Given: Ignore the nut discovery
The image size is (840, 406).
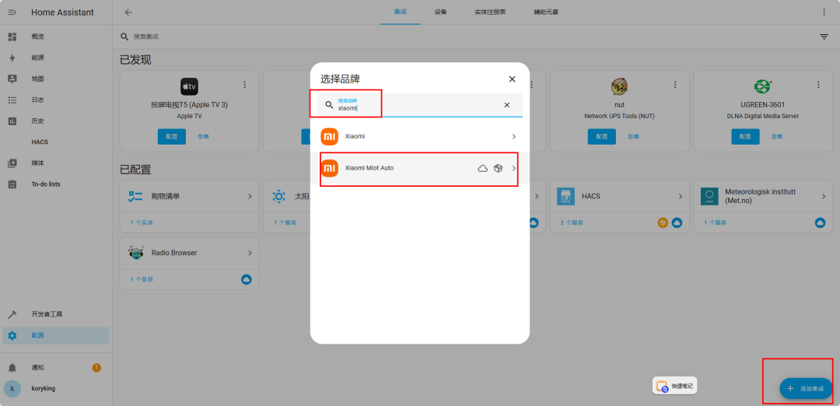Looking at the screenshot, I should (633, 137).
